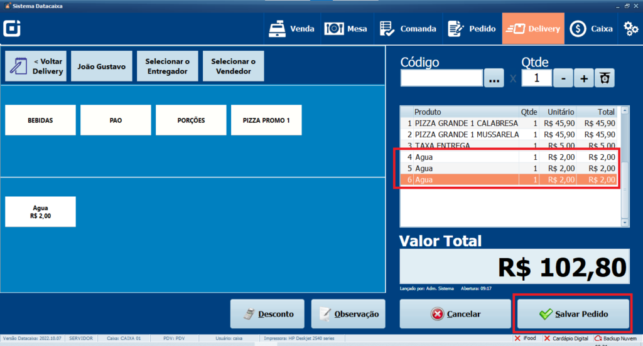Switch to the Venda tab
This screenshot has height=346, width=643.
pos(291,29)
